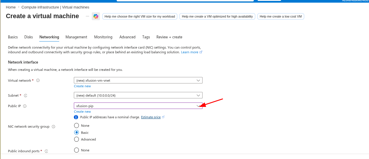Select the Networking tab
This screenshot has width=369, height=159.
pos(49,37)
